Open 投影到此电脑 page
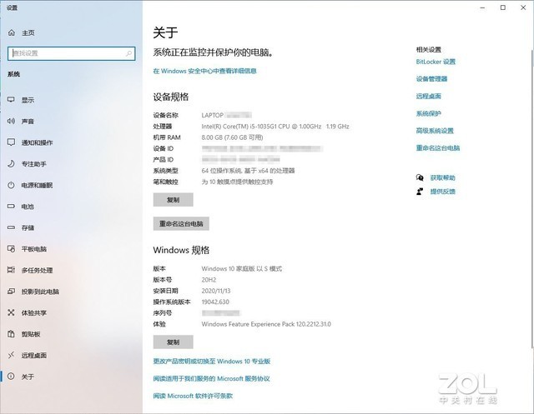534x414 pixels. pyautogui.click(x=40, y=292)
